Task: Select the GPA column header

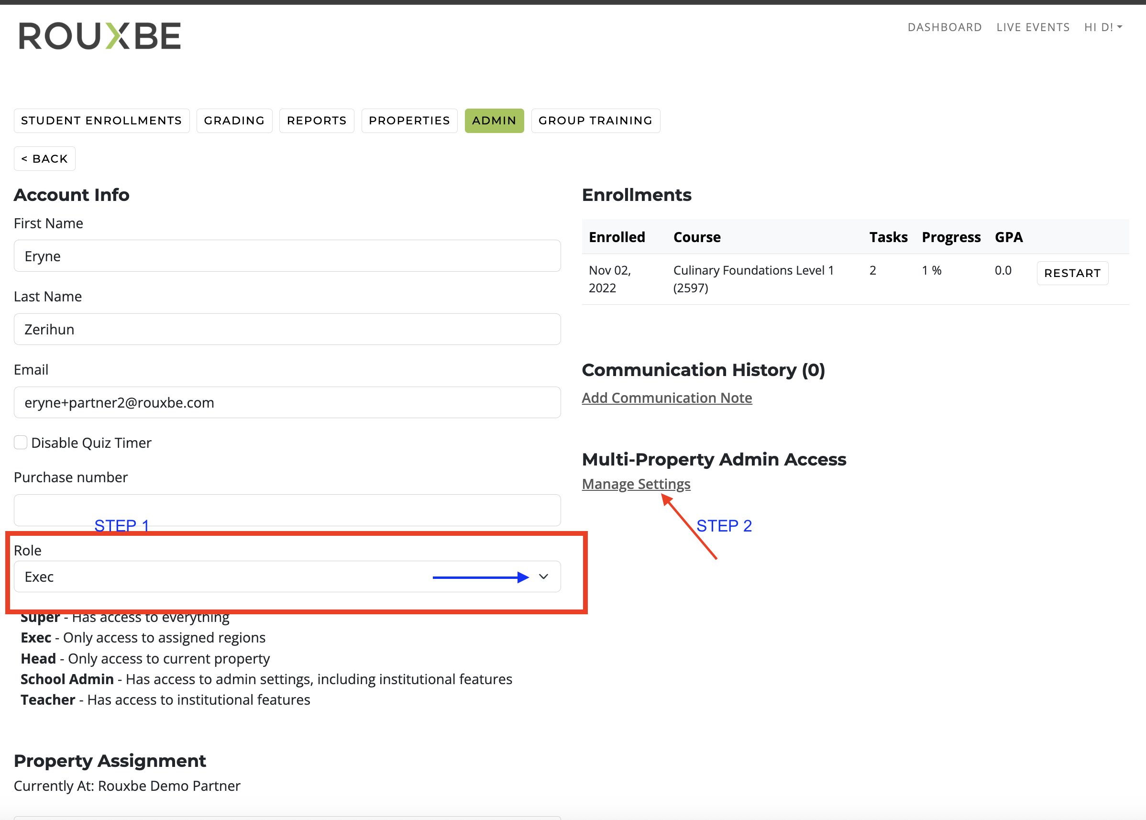Action: (1009, 237)
